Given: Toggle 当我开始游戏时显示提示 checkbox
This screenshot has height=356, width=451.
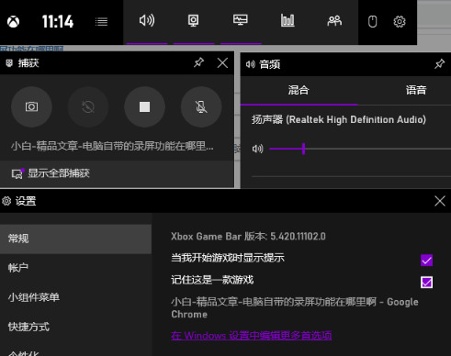Looking at the screenshot, I should click(x=426, y=261).
